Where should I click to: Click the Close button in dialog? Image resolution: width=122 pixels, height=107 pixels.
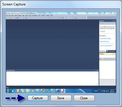pyautogui.click(x=84, y=98)
